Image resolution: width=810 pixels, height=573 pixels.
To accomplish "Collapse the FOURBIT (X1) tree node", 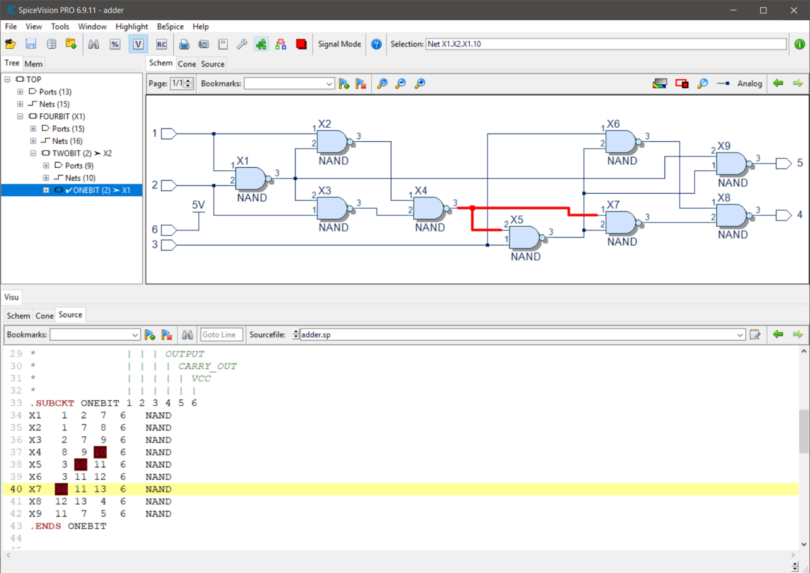I will point(20,116).
